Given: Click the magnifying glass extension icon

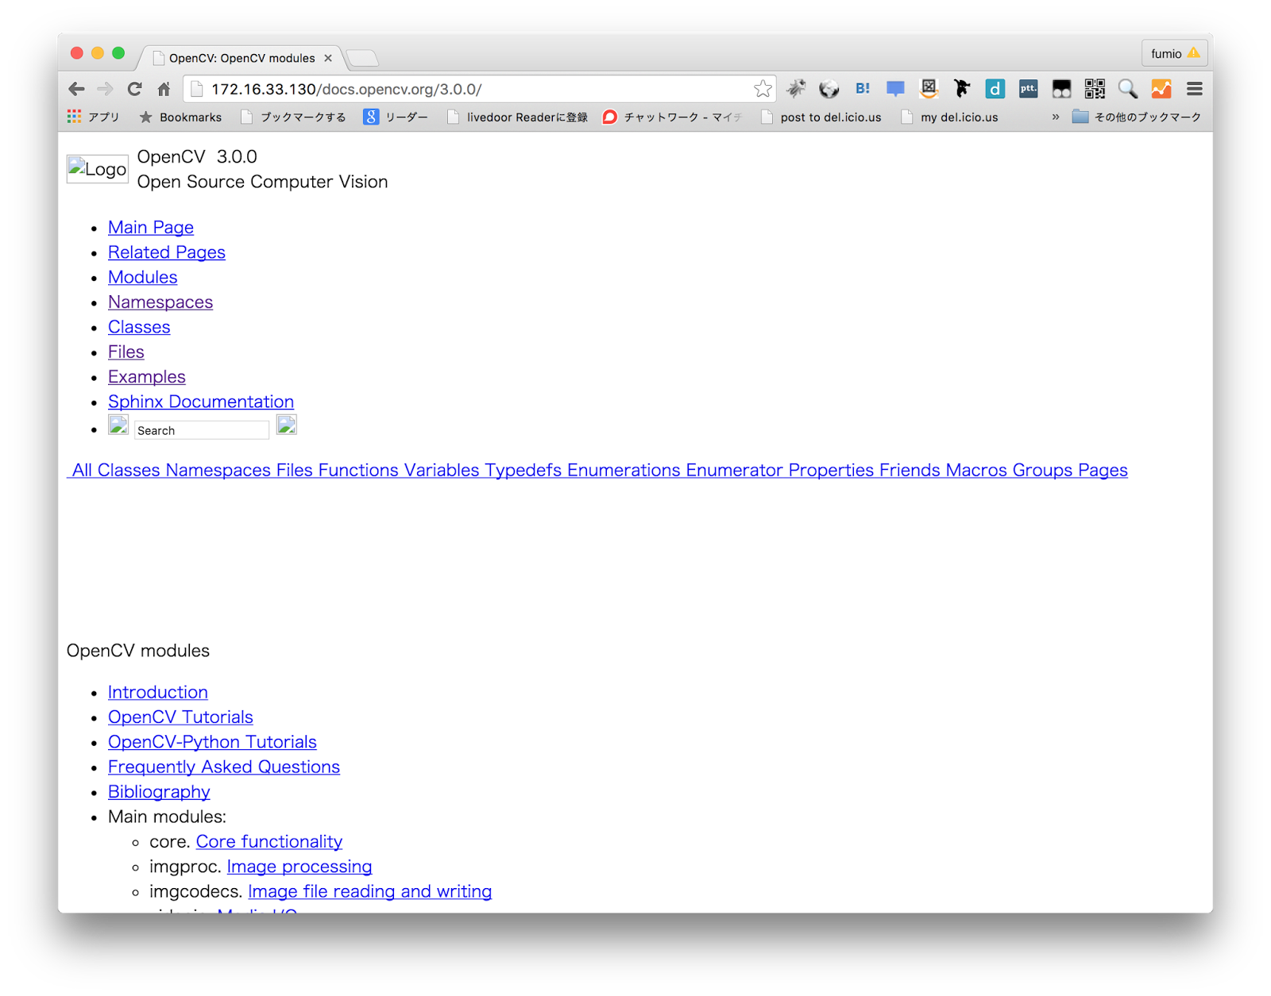Looking at the screenshot, I should coord(1128,89).
